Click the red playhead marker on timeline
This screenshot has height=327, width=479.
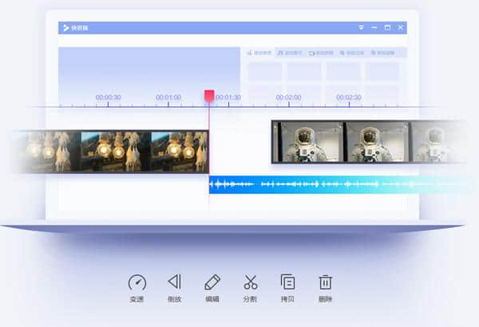coord(209,96)
